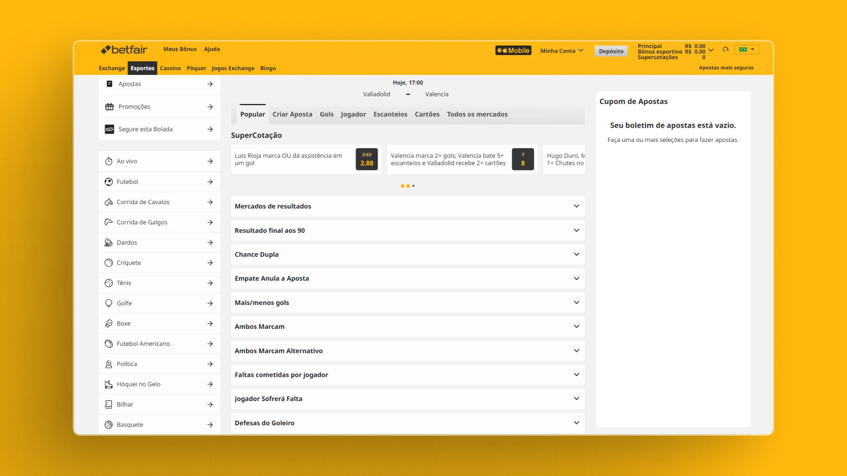
Task: Go to the Pôquer section
Action: [196, 68]
